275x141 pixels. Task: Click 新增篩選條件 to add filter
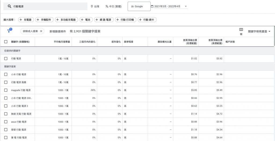[58, 31]
